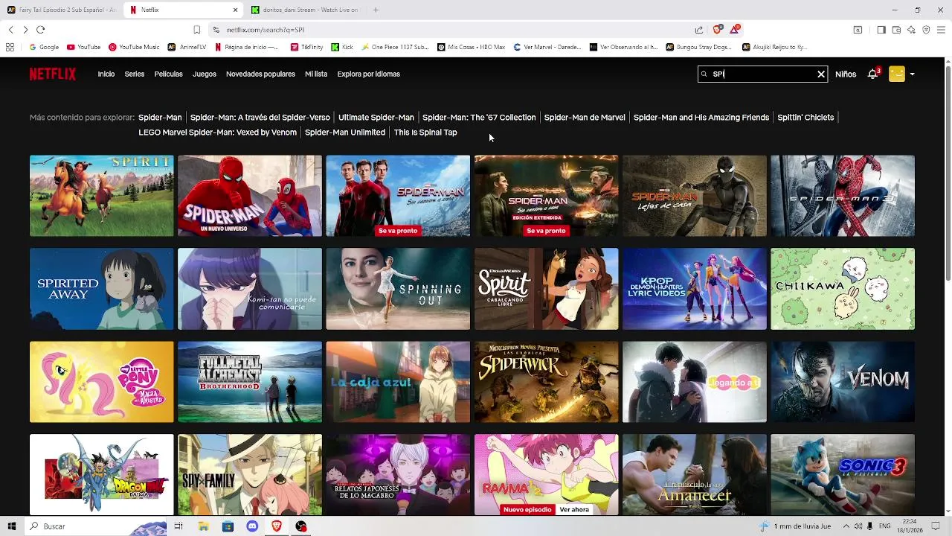This screenshot has width=952, height=536.
Task: Open Sonic 3 thumbnail
Action: coord(843,474)
